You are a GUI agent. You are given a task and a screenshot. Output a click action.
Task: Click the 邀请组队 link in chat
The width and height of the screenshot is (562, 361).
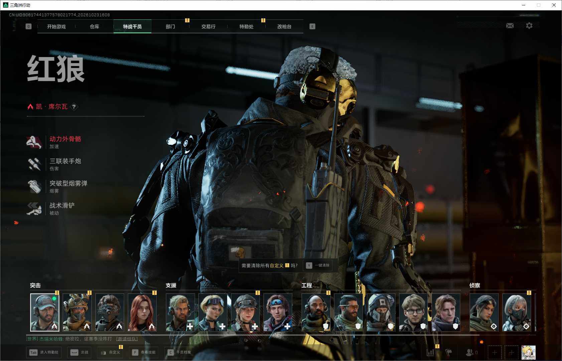point(127,339)
